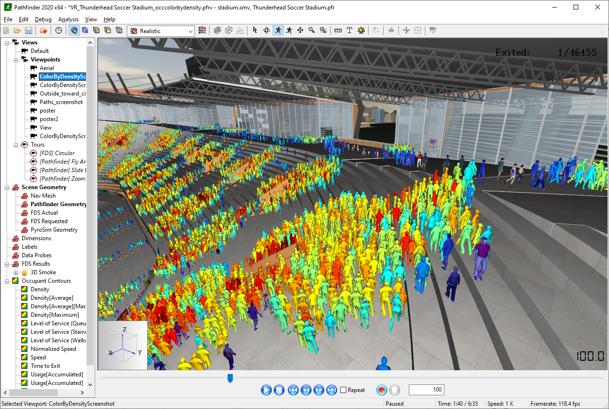
Task: Select the measure distance ruler tool
Action: (x=338, y=31)
